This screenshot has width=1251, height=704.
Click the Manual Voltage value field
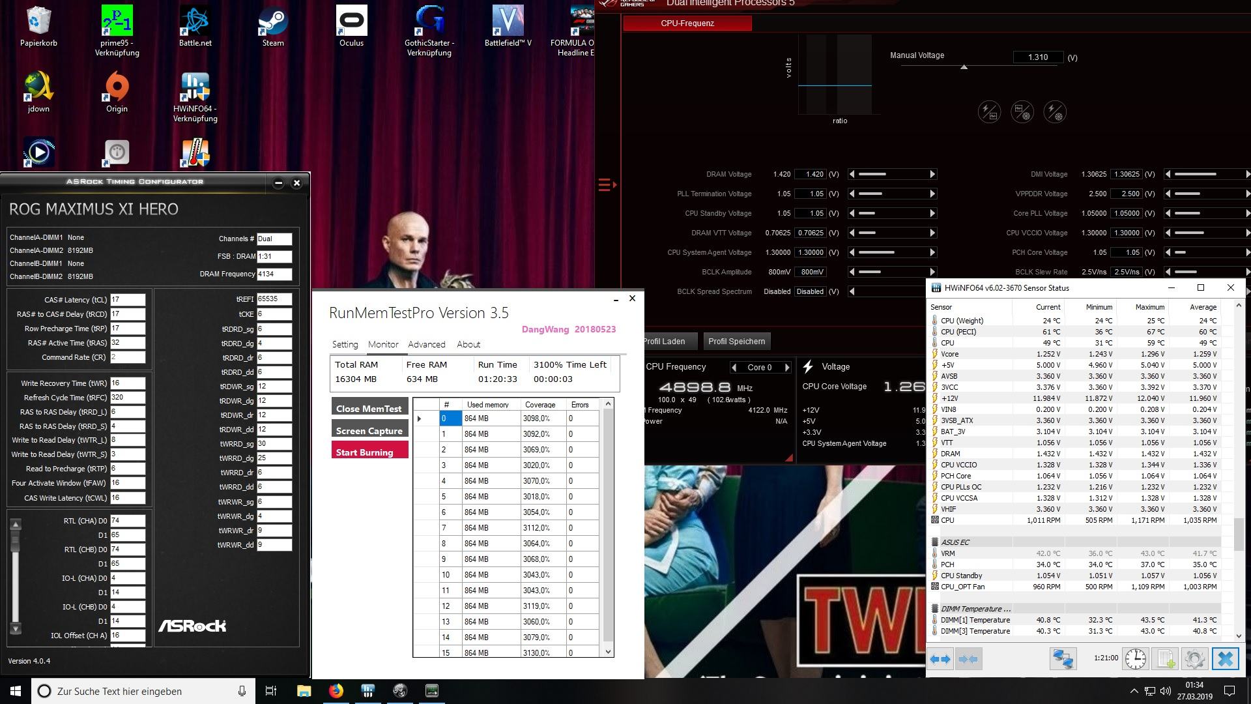point(1037,57)
